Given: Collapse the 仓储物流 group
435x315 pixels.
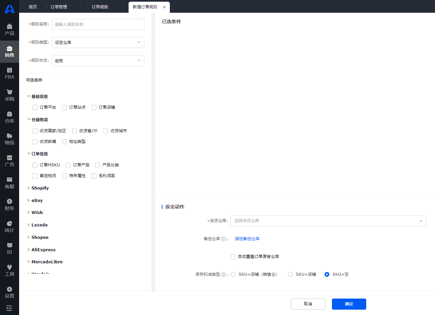Looking at the screenshot, I should pyautogui.click(x=29, y=120).
